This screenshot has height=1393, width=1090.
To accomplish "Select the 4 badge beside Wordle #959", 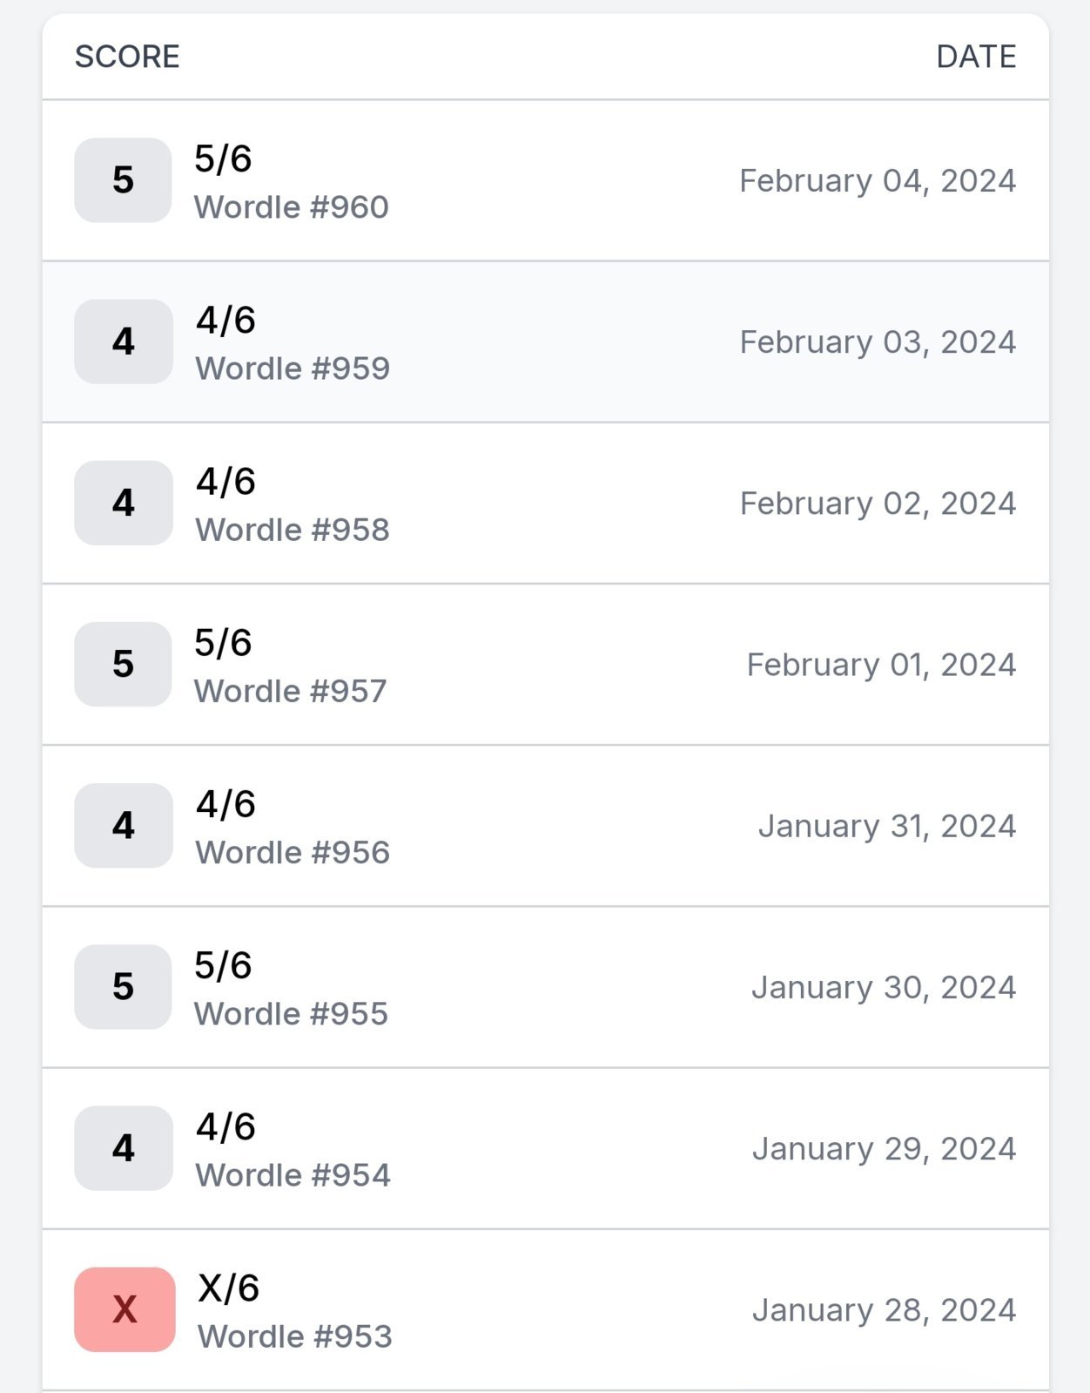I will (x=123, y=341).
